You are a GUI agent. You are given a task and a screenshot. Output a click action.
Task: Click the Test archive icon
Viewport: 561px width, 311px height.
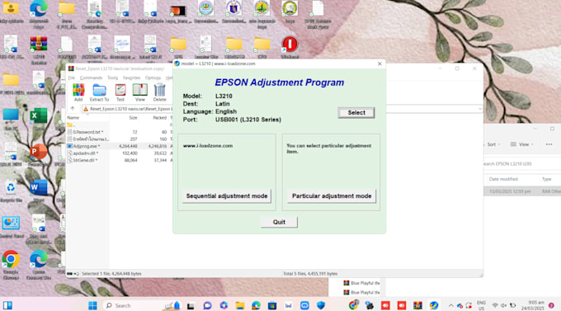pyautogui.click(x=120, y=92)
